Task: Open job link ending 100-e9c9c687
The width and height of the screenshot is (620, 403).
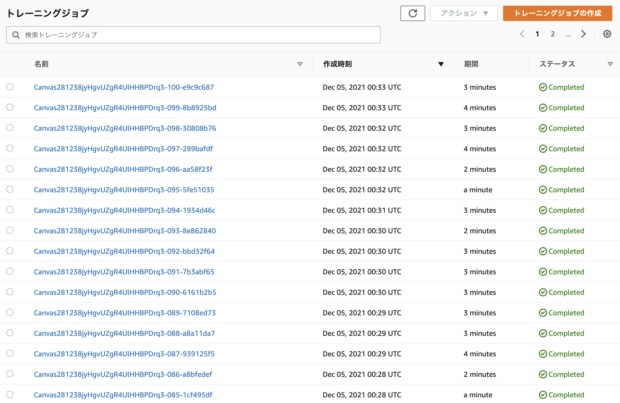Action: (124, 87)
